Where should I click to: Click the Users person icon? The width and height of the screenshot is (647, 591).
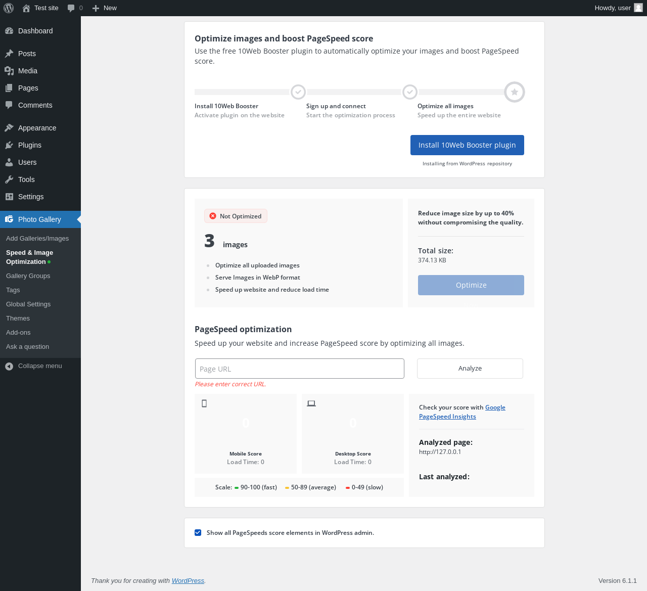(x=9, y=162)
